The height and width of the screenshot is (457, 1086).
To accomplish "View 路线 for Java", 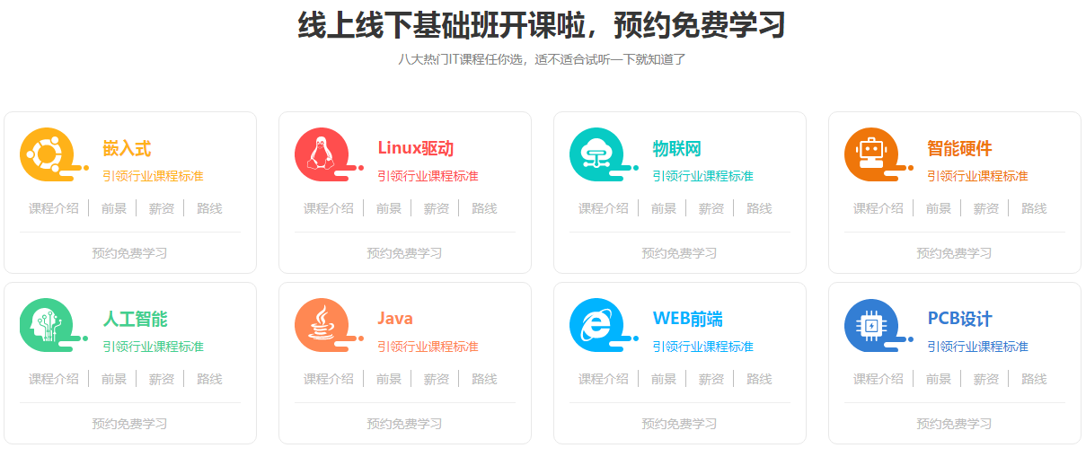I will (x=484, y=379).
